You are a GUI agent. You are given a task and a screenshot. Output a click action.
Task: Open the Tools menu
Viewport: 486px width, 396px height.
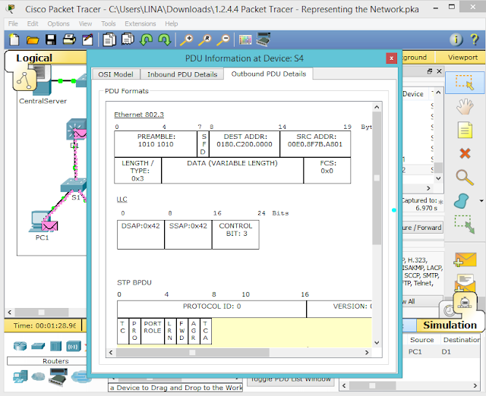click(x=108, y=24)
